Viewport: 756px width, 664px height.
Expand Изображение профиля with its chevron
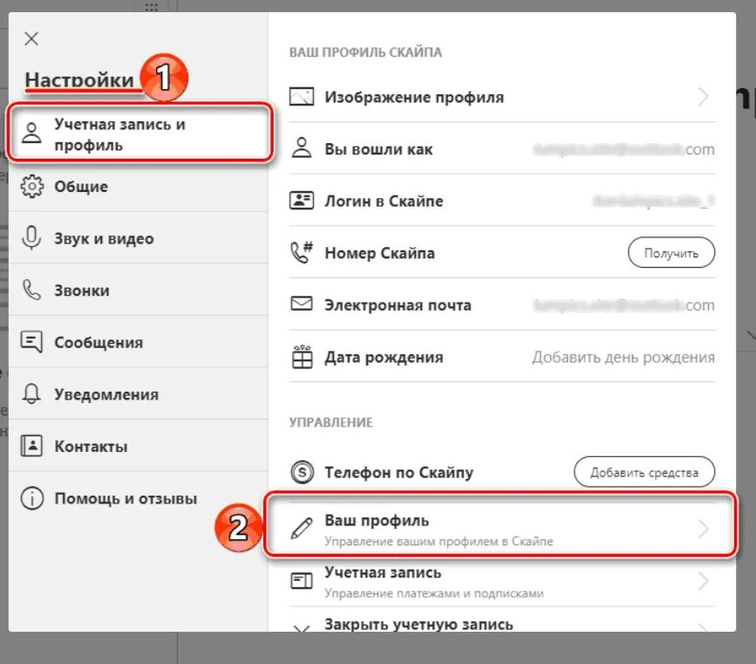tap(704, 97)
